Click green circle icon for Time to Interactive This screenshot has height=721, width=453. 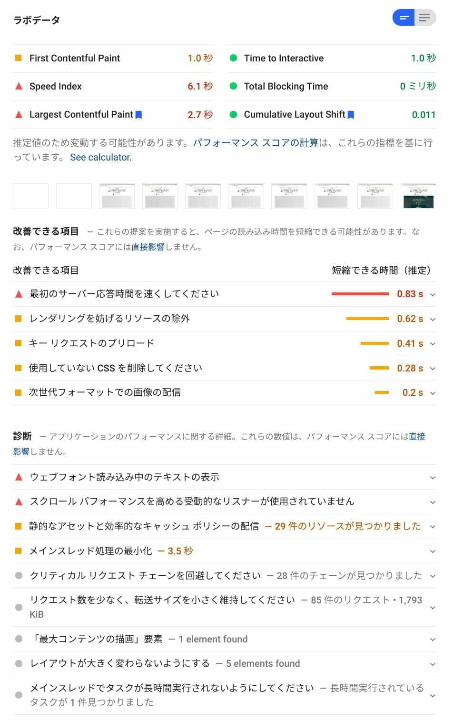[x=233, y=58]
